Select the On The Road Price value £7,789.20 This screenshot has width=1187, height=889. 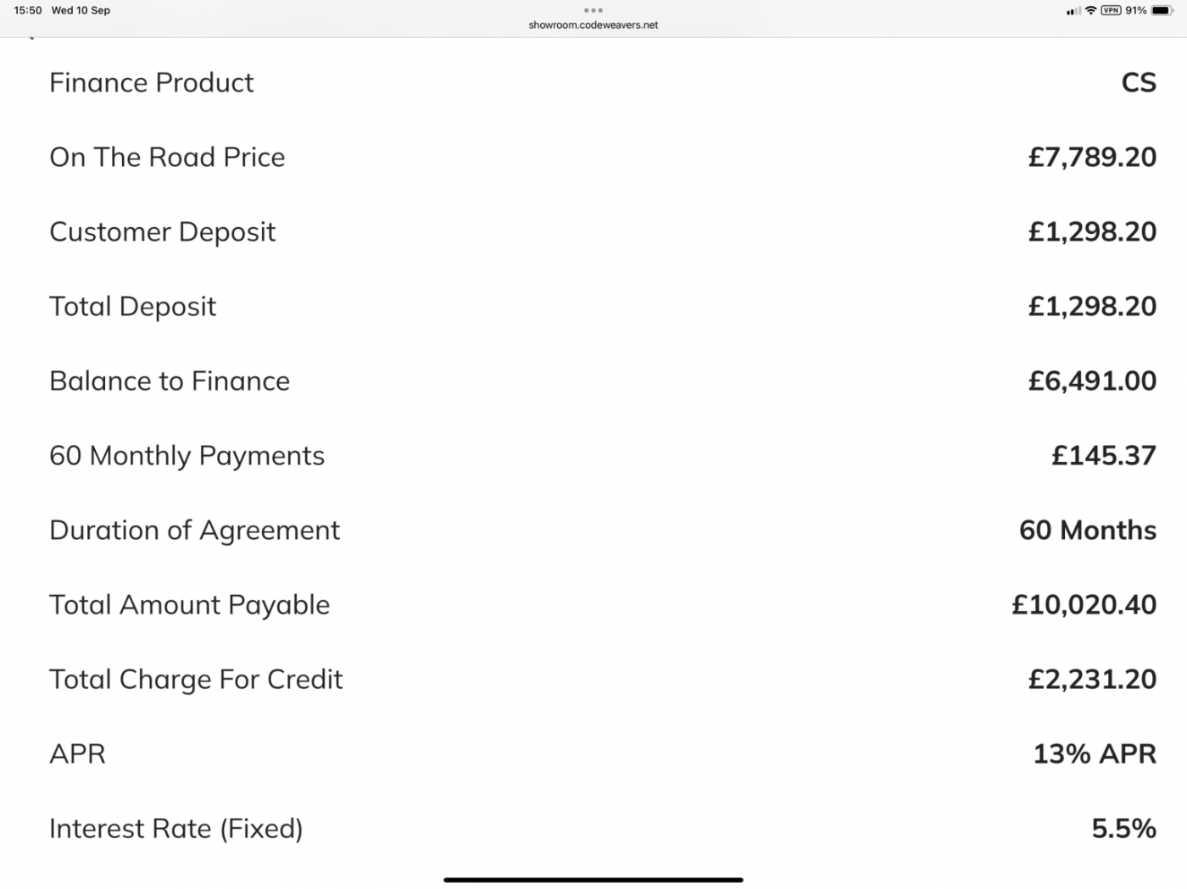1092,157
